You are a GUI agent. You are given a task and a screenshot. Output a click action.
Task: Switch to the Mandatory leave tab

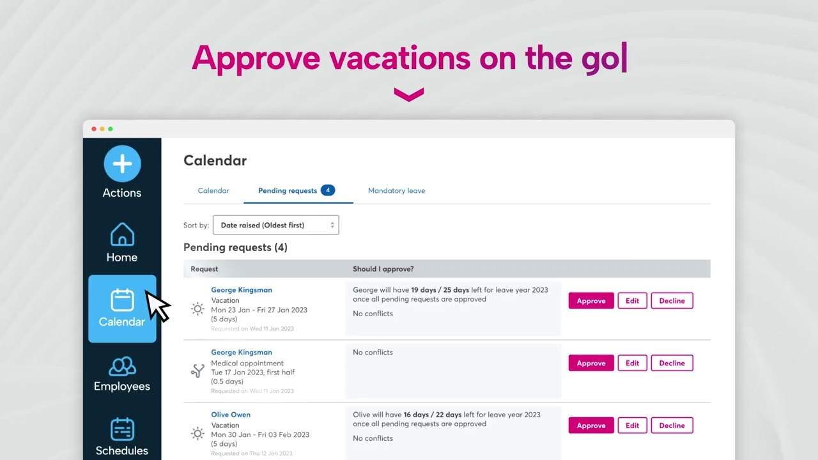click(396, 190)
